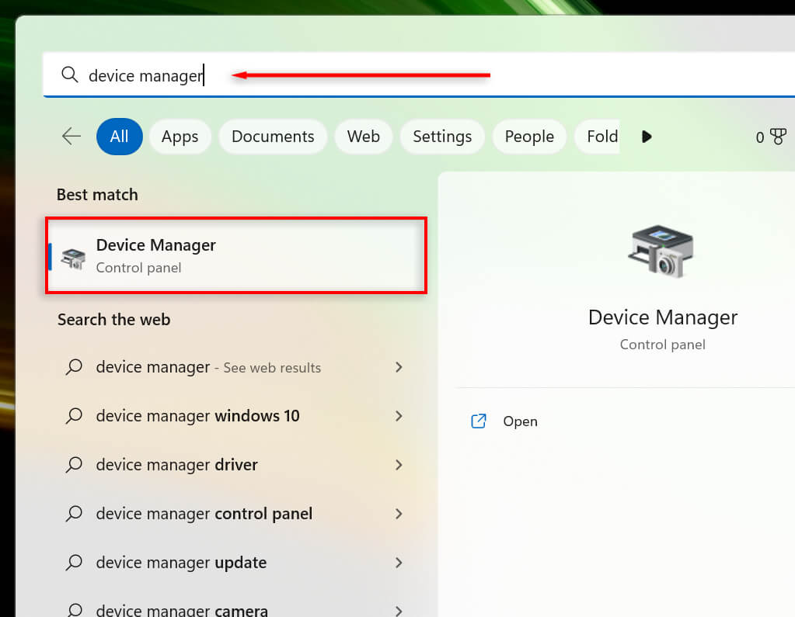
Task: Select 'device manager control panel' suggestion
Action: click(x=236, y=514)
